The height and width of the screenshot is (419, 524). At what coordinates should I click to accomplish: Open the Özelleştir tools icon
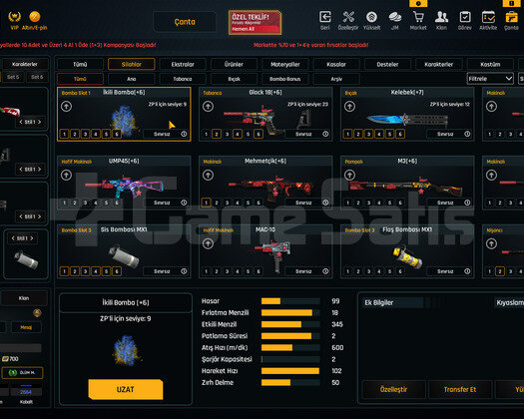point(348,17)
